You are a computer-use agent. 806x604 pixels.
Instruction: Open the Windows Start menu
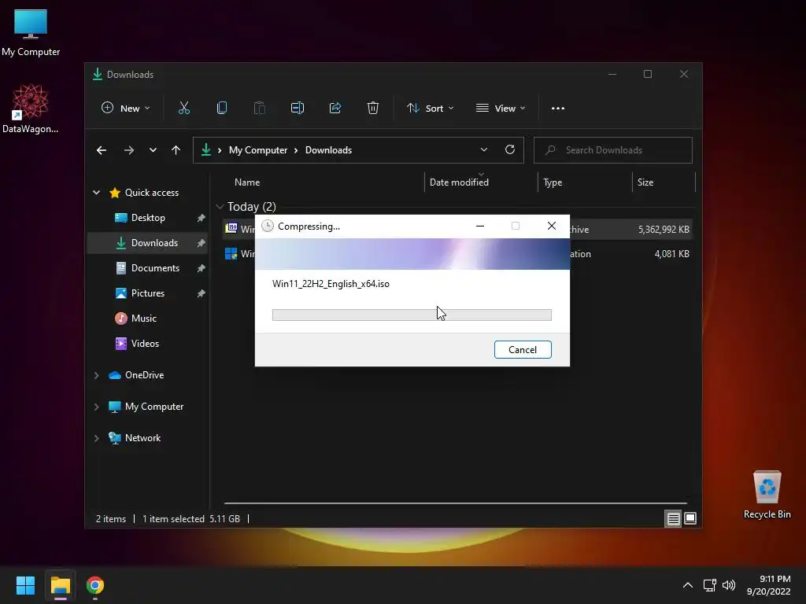tap(25, 585)
